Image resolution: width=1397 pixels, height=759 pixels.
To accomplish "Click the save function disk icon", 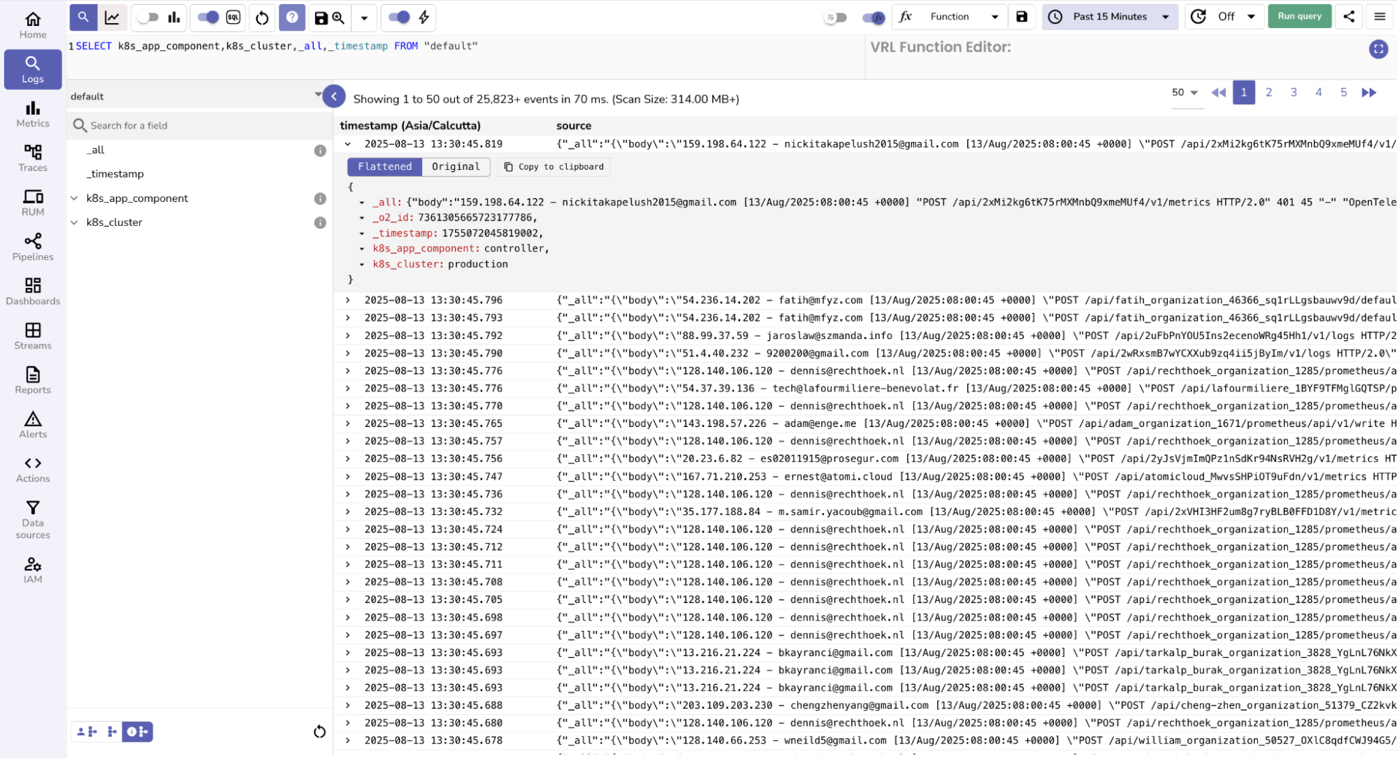I will 1022,17.
